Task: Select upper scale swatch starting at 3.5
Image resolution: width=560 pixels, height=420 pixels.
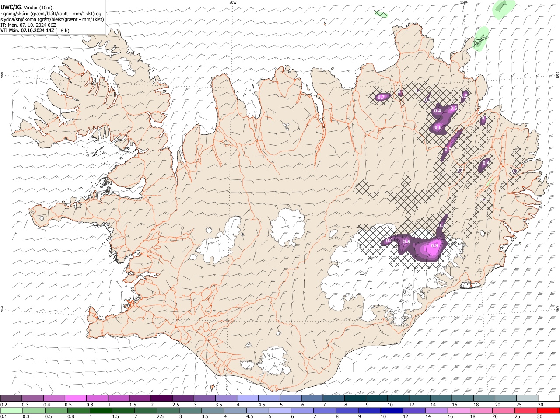Action: pyautogui.click(x=226, y=398)
